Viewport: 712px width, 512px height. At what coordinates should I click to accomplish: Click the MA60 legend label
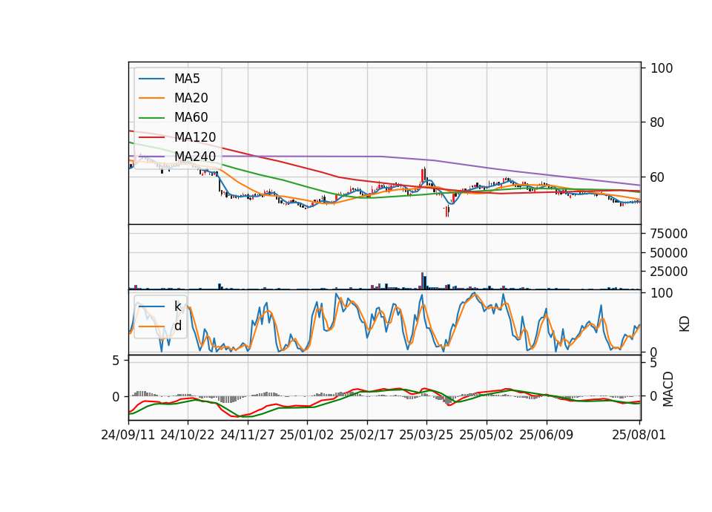[191, 118]
